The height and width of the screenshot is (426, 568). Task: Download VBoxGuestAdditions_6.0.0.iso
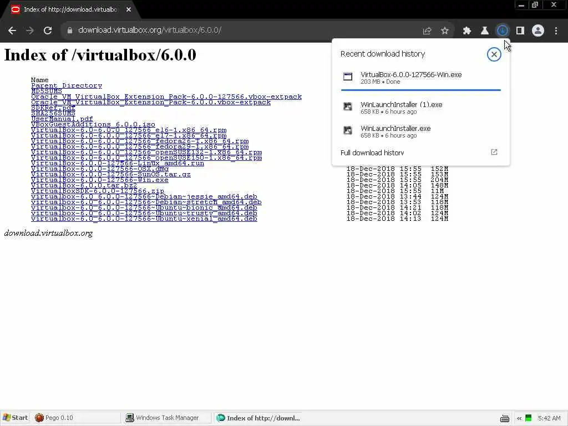(93, 124)
